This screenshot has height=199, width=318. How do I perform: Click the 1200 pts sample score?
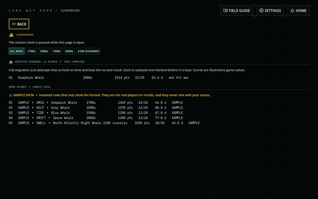click(x=125, y=113)
